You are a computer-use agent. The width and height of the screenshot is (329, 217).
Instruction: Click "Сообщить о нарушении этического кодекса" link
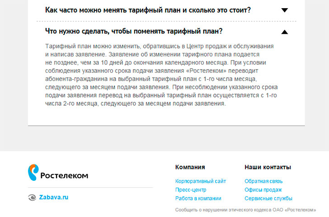(245, 210)
